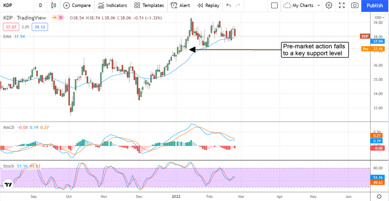
Task: Open axis settings gear at bottom right
Action: [379, 196]
